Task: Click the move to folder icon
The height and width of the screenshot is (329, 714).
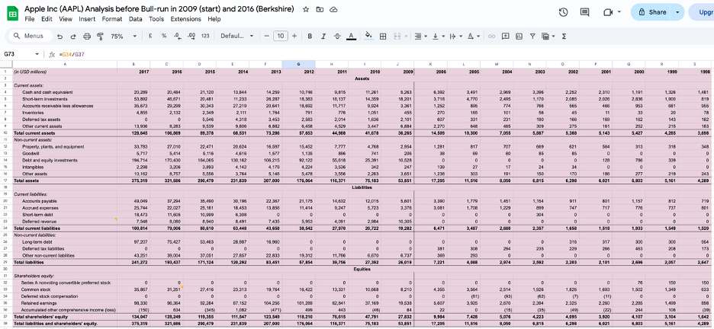Action: click(x=320, y=9)
